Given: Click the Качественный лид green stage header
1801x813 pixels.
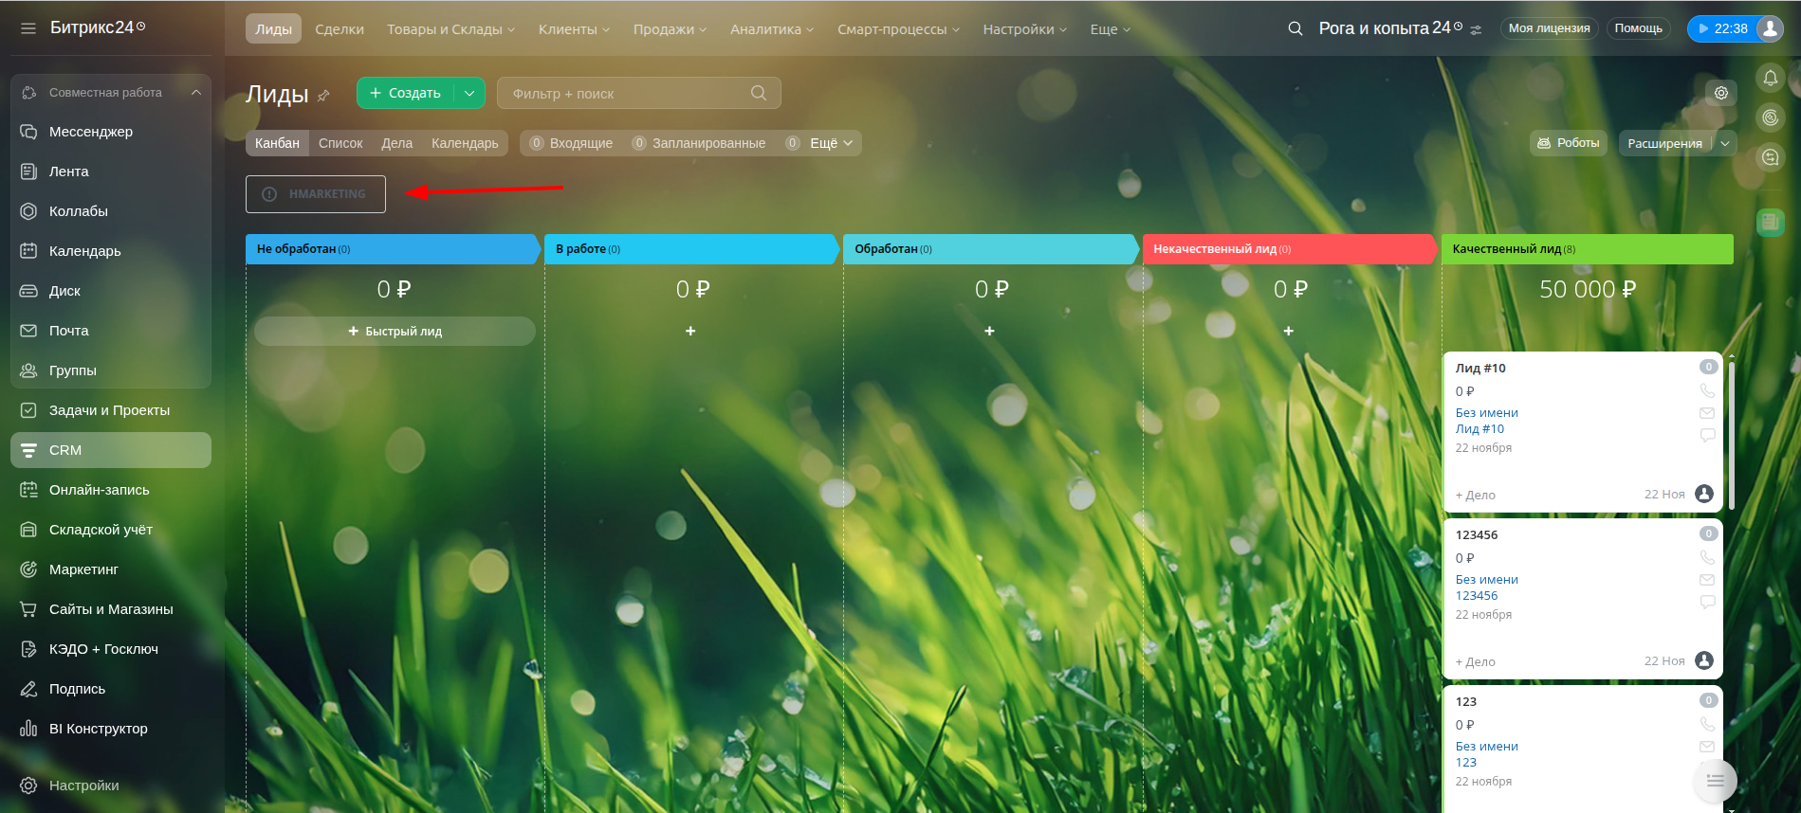Looking at the screenshot, I should [1586, 249].
